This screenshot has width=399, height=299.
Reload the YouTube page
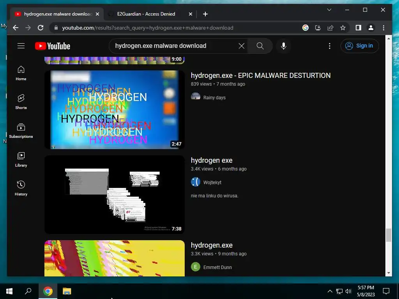click(41, 28)
